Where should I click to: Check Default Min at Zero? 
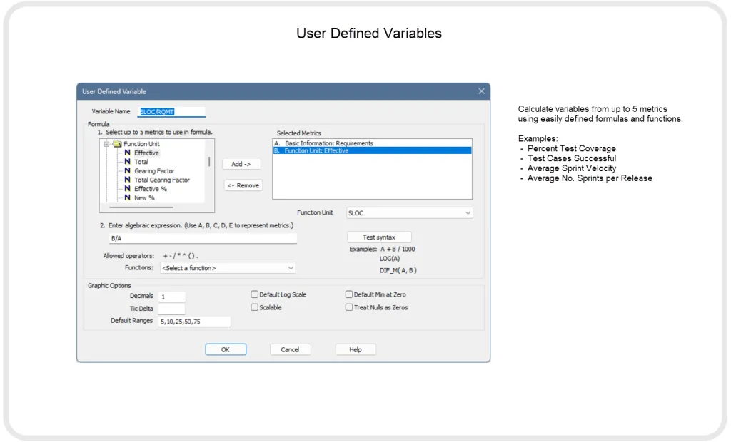coord(348,294)
